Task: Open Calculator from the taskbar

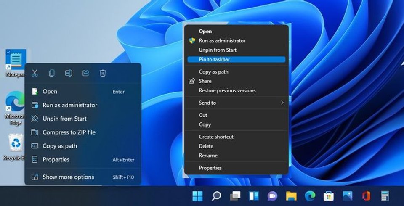Action: coord(385,196)
